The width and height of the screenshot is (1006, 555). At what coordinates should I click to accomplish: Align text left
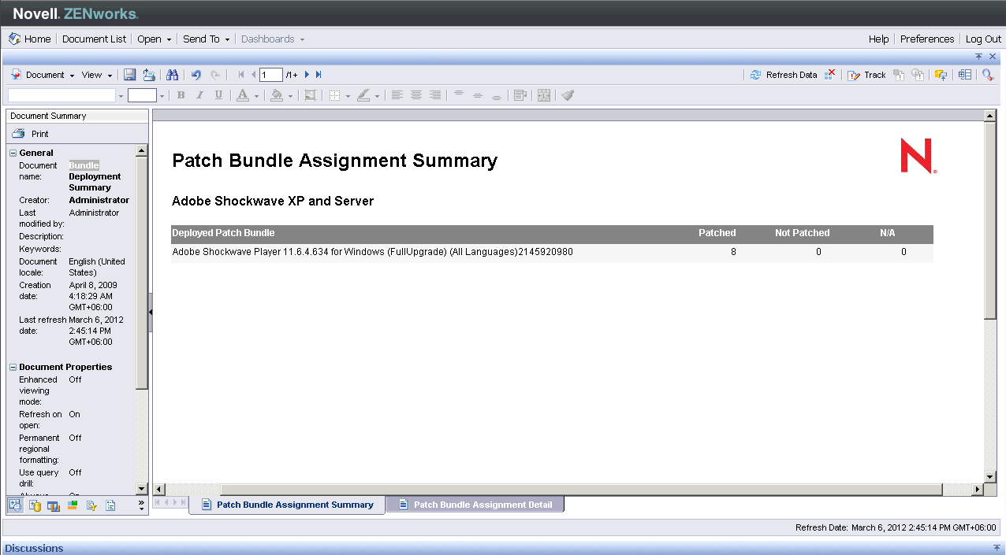pos(397,95)
